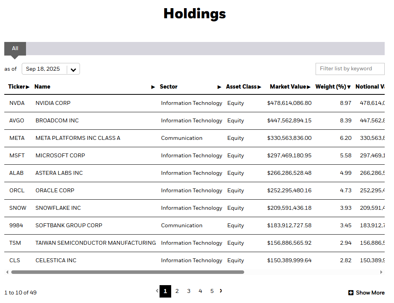Click the Show More plus icon

(x=351, y=293)
